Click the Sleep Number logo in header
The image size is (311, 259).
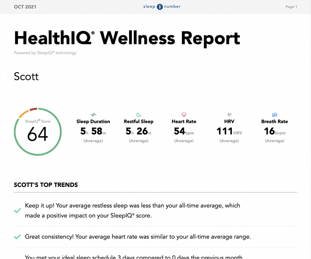click(x=162, y=6)
